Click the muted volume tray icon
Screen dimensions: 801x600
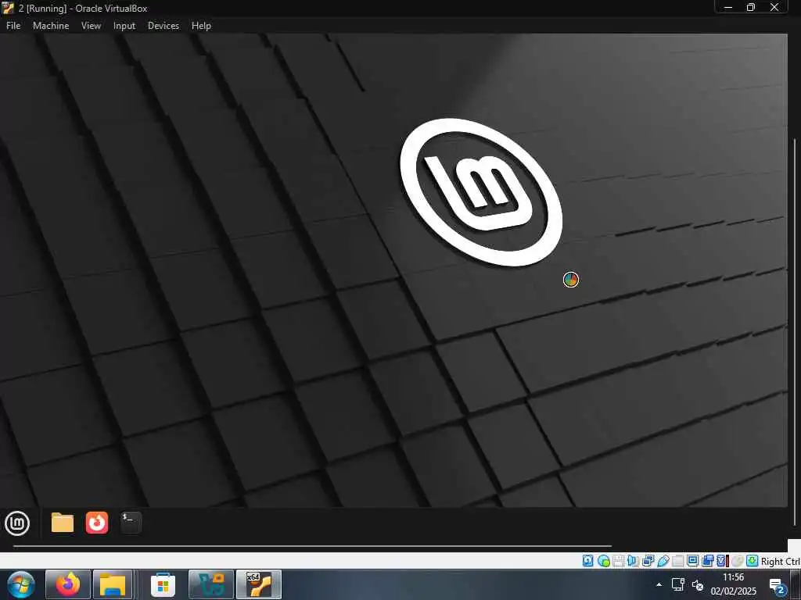coord(697,585)
